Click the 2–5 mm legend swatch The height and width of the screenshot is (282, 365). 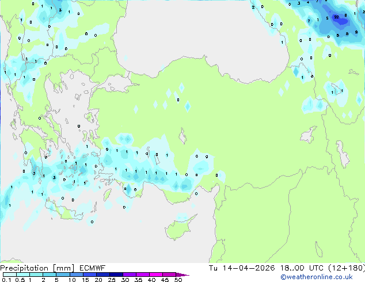[50, 275]
